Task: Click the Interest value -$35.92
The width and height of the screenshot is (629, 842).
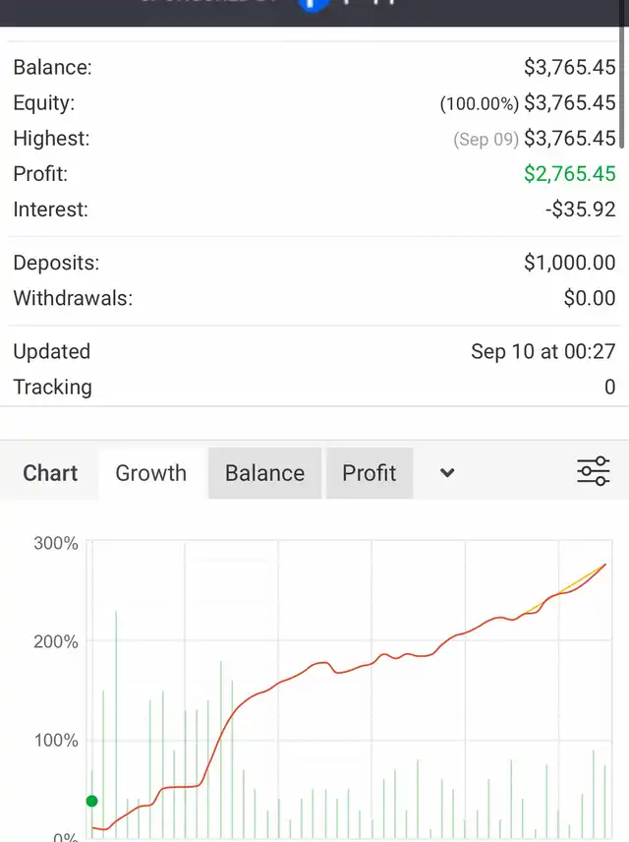Action: coord(580,210)
